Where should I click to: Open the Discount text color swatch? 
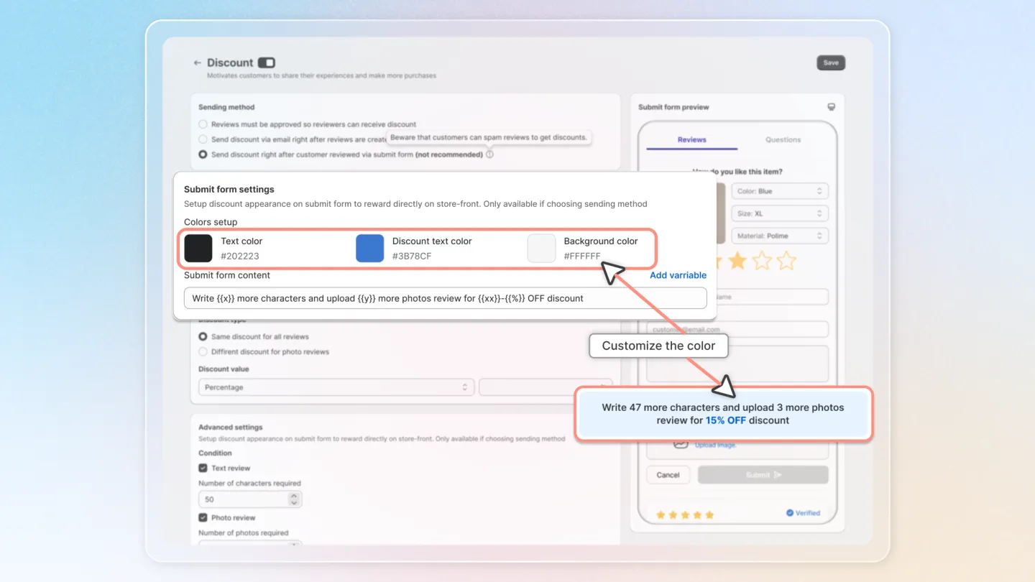pos(370,248)
